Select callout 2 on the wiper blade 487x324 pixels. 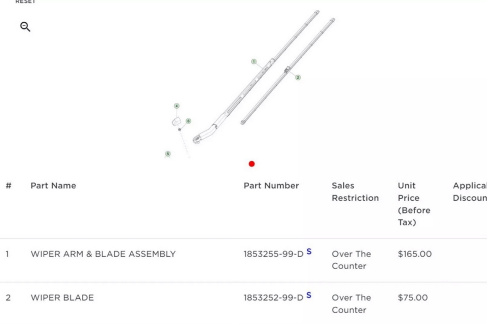(298, 77)
